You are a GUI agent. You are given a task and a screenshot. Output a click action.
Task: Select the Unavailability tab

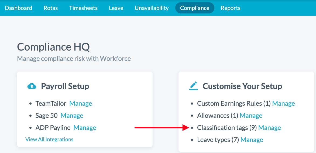click(152, 8)
